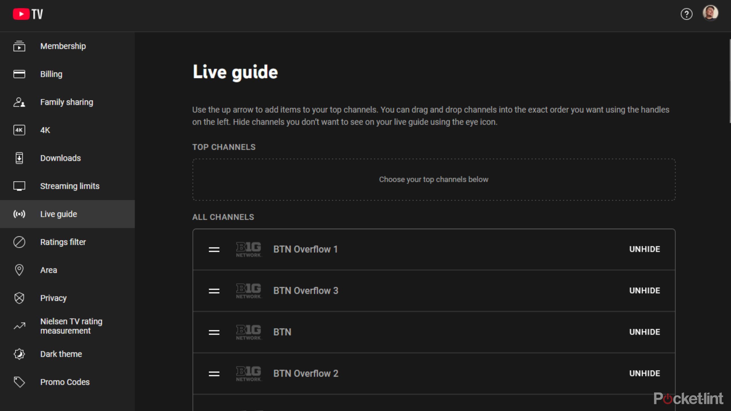Open Nielsen TV rating measurement settings
The width and height of the screenshot is (731, 411).
pos(71,326)
